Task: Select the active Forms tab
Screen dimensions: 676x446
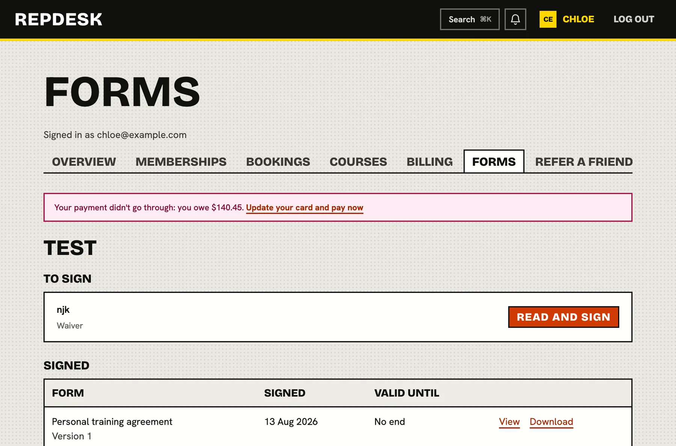Action: (x=494, y=162)
